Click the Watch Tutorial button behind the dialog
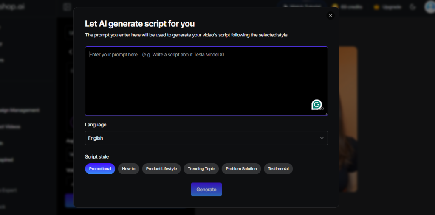Screen dimensions: 435x215 coord(302,5)
